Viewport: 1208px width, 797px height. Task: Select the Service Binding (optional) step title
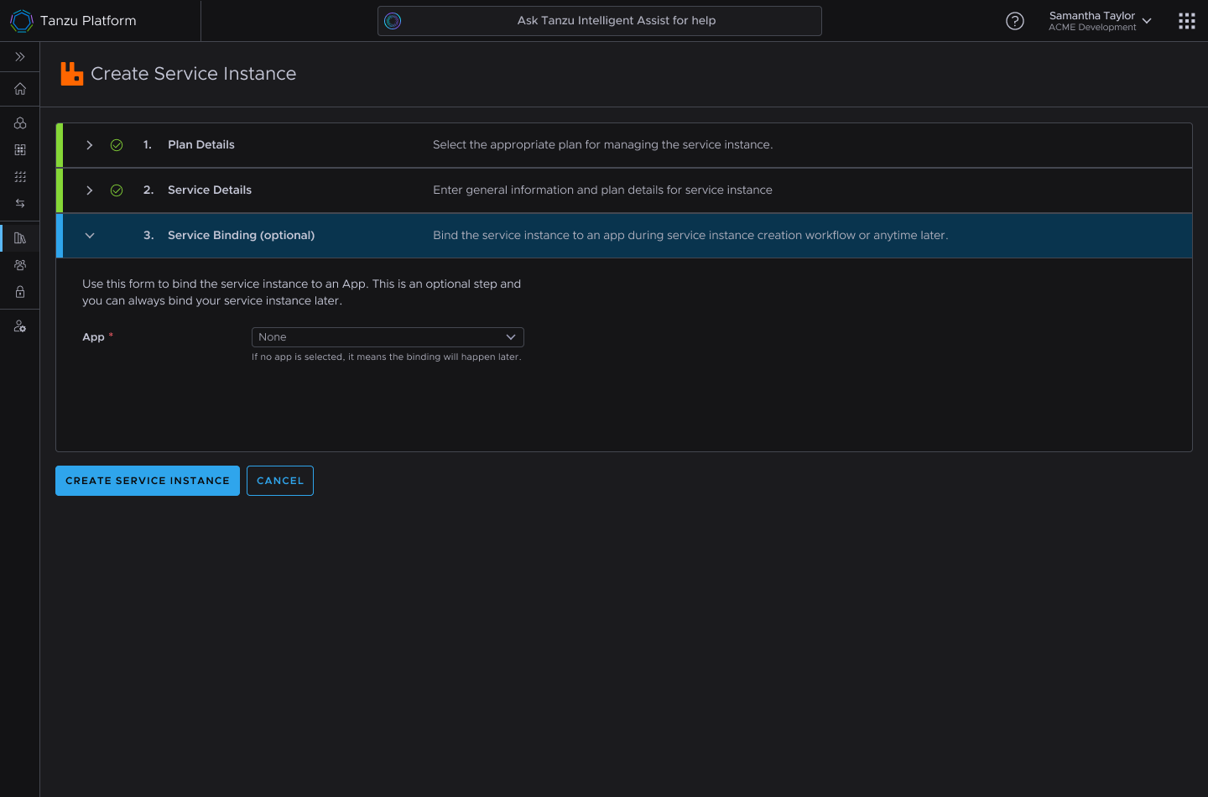click(x=242, y=236)
